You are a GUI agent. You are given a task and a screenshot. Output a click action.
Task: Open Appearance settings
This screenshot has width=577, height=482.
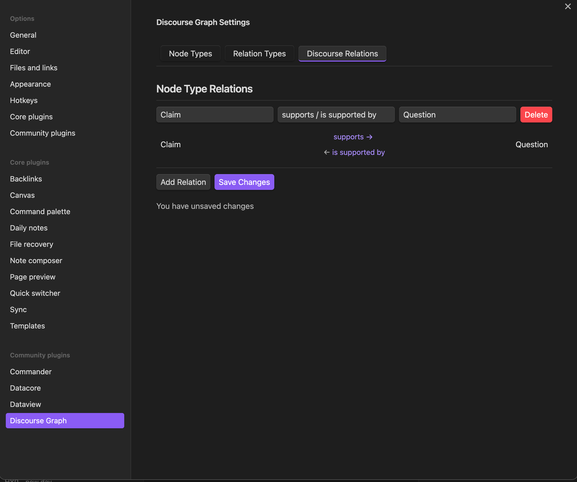pos(30,84)
